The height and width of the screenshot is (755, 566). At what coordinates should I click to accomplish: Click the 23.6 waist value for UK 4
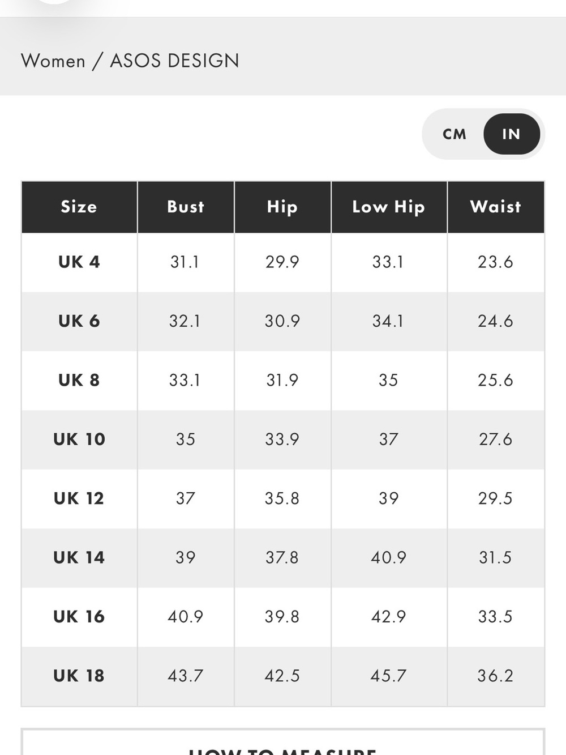click(x=495, y=262)
